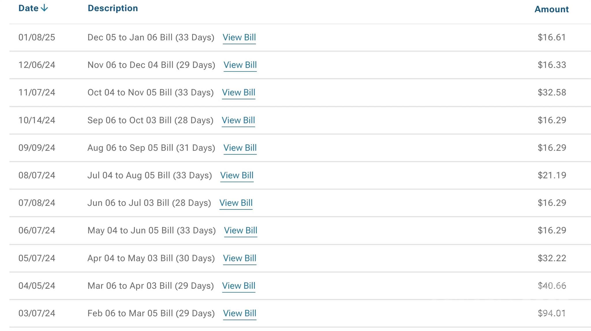Viewport: 591px width, 331px height.
Task: Open the Aug 06 to Sep 05 bill link
Action: click(240, 148)
